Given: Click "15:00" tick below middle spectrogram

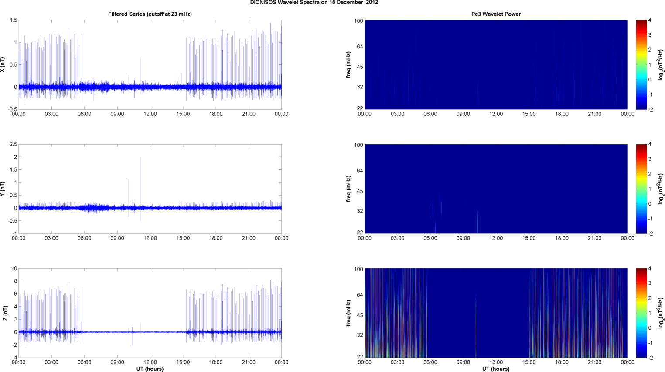Looking at the screenshot, I should coord(529,238).
